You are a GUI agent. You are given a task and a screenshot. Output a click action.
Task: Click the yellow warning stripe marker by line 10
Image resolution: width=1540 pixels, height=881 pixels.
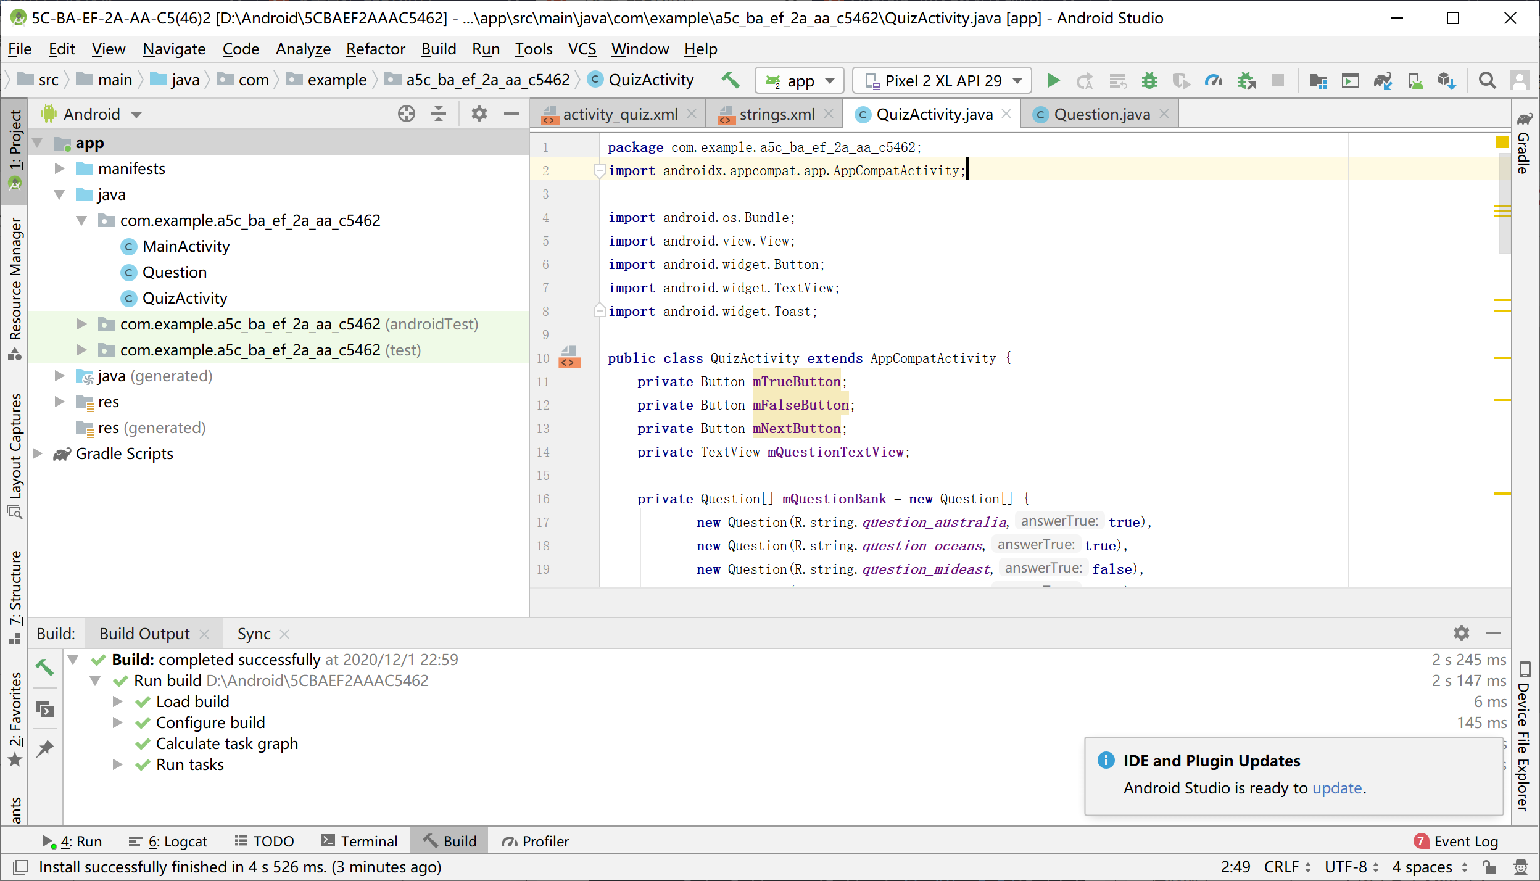coord(1502,358)
